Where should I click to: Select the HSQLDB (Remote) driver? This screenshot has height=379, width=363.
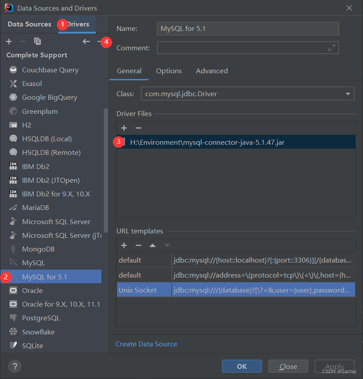click(x=51, y=153)
